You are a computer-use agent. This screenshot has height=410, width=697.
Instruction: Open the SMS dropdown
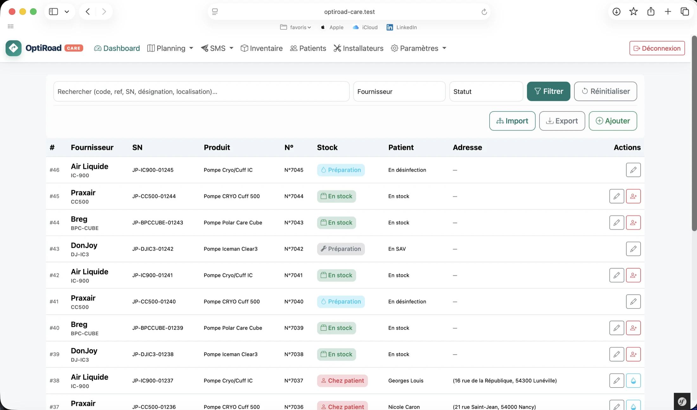click(x=217, y=48)
